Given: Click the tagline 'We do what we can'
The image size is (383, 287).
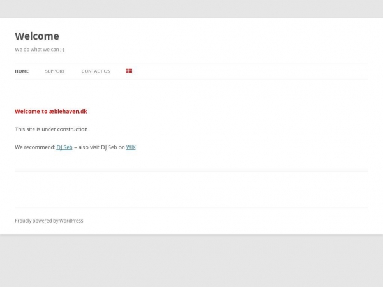Looking at the screenshot, I should 40,49.
